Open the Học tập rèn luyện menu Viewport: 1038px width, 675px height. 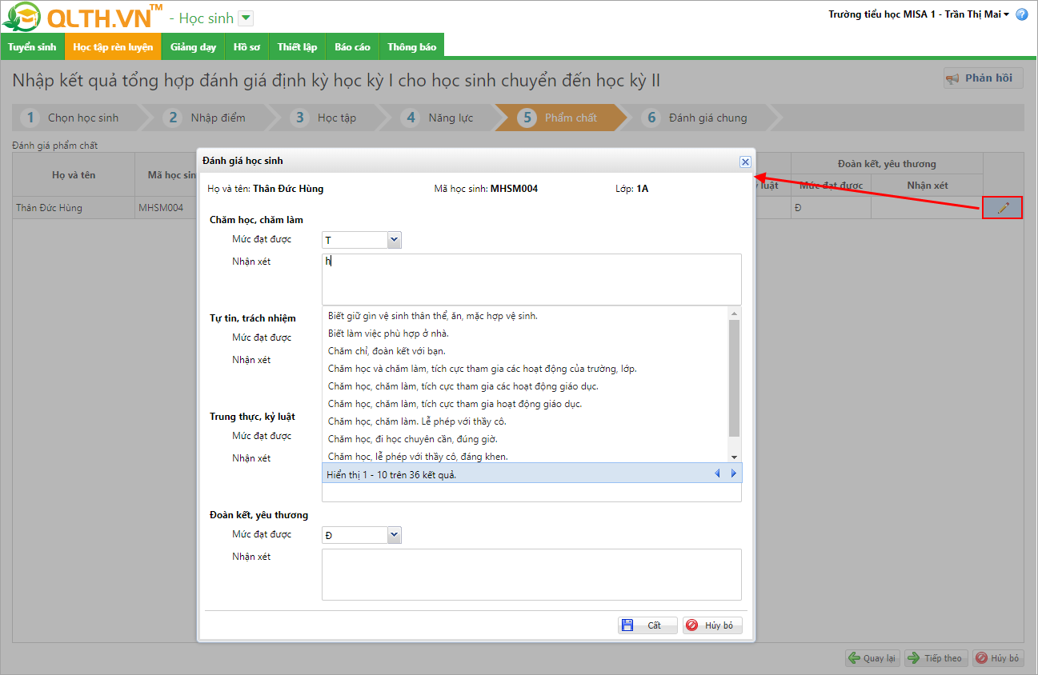(113, 46)
